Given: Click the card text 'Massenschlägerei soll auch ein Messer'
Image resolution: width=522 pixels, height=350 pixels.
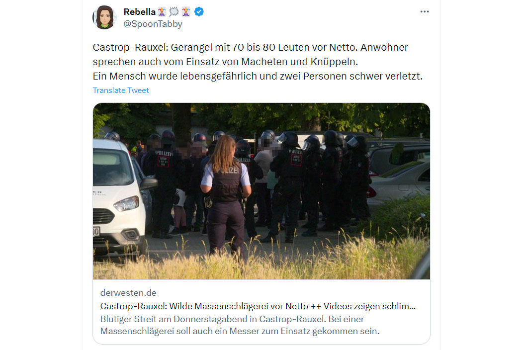Looking at the screenshot, I should coord(240,331).
